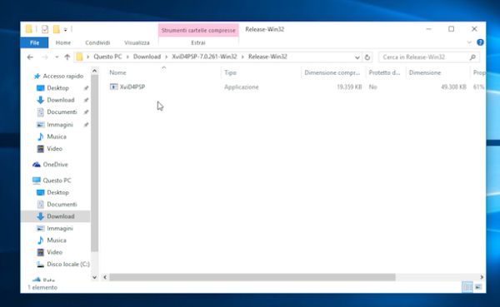Switch to large icons view button
The height and width of the screenshot is (307, 500).
(478, 287)
